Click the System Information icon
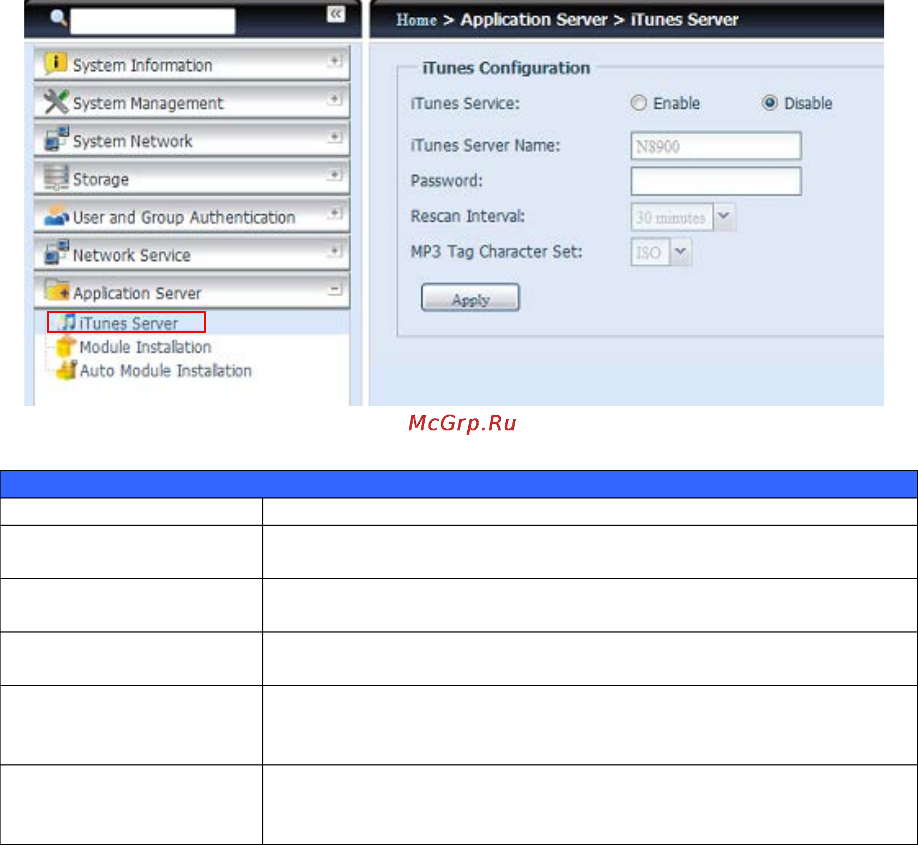The height and width of the screenshot is (845, 918). click(x=56, y=63)
